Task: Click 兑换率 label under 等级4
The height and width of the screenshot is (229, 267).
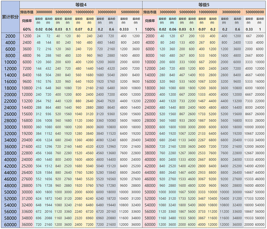Action: pos(27,21)
